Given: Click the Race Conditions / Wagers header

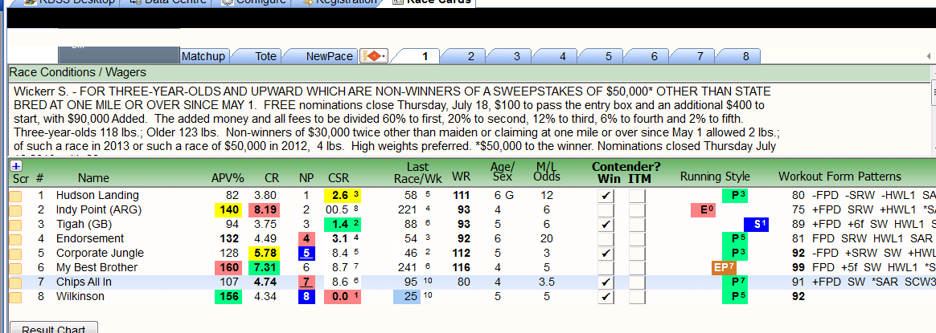Looking at the screenshot, I should point(469,73).
